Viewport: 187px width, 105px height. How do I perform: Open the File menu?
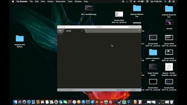coord(31,1)
